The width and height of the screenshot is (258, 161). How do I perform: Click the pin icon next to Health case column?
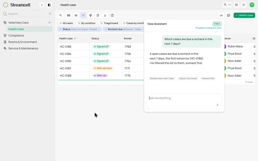75,39
